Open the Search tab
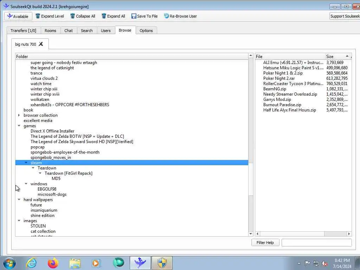 click(x=87, y=31)
